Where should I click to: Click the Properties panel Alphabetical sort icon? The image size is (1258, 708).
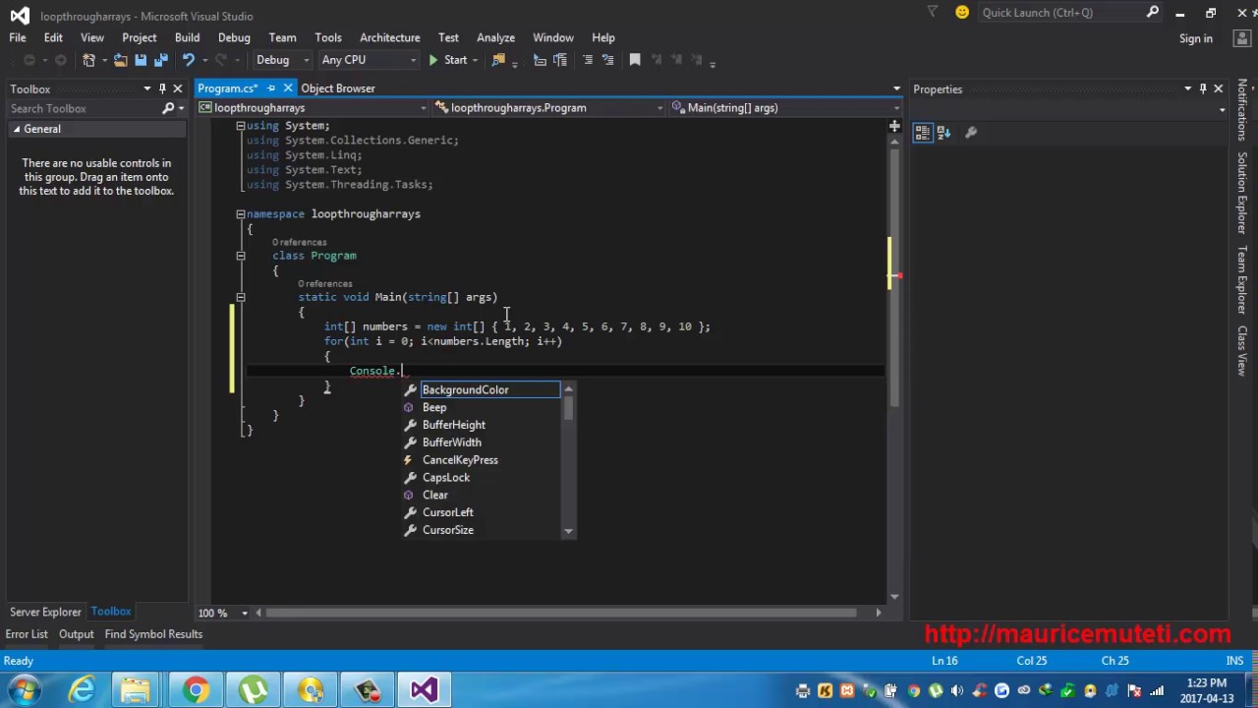tap(943, 132)
